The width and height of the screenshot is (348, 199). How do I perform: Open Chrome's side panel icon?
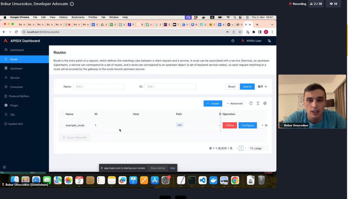260,32
